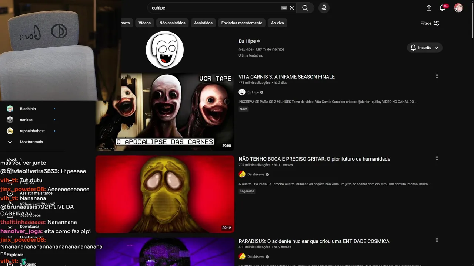Image resolution: width=474 pixels, height=266 pixels.
Task: Open the Eu Hipe channel avatar
Action: pos(165,50)
